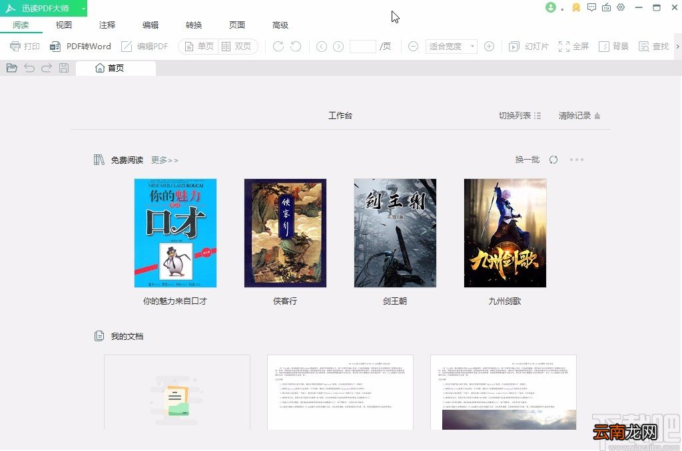Click the gold medal VIP icon
Image resolution: width=682 pixels, height=451 pixels.
point(576,7)
